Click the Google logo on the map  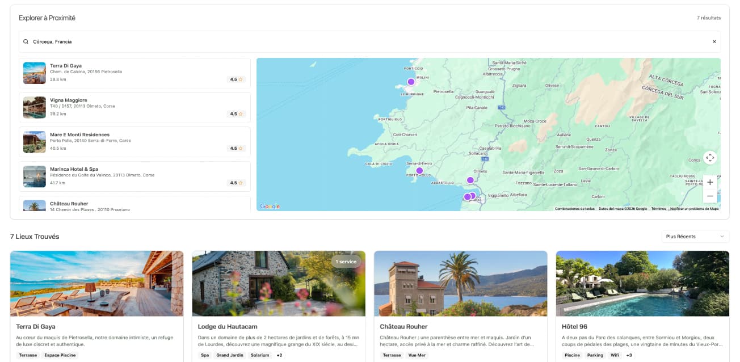271,206
